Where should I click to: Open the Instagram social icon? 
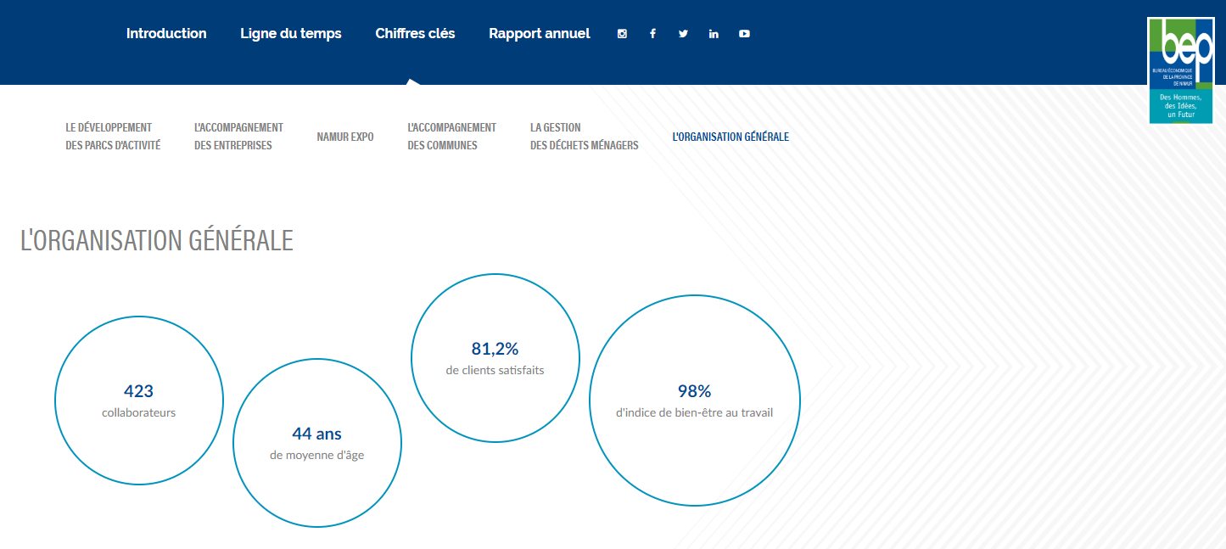[x=622, y=34]
